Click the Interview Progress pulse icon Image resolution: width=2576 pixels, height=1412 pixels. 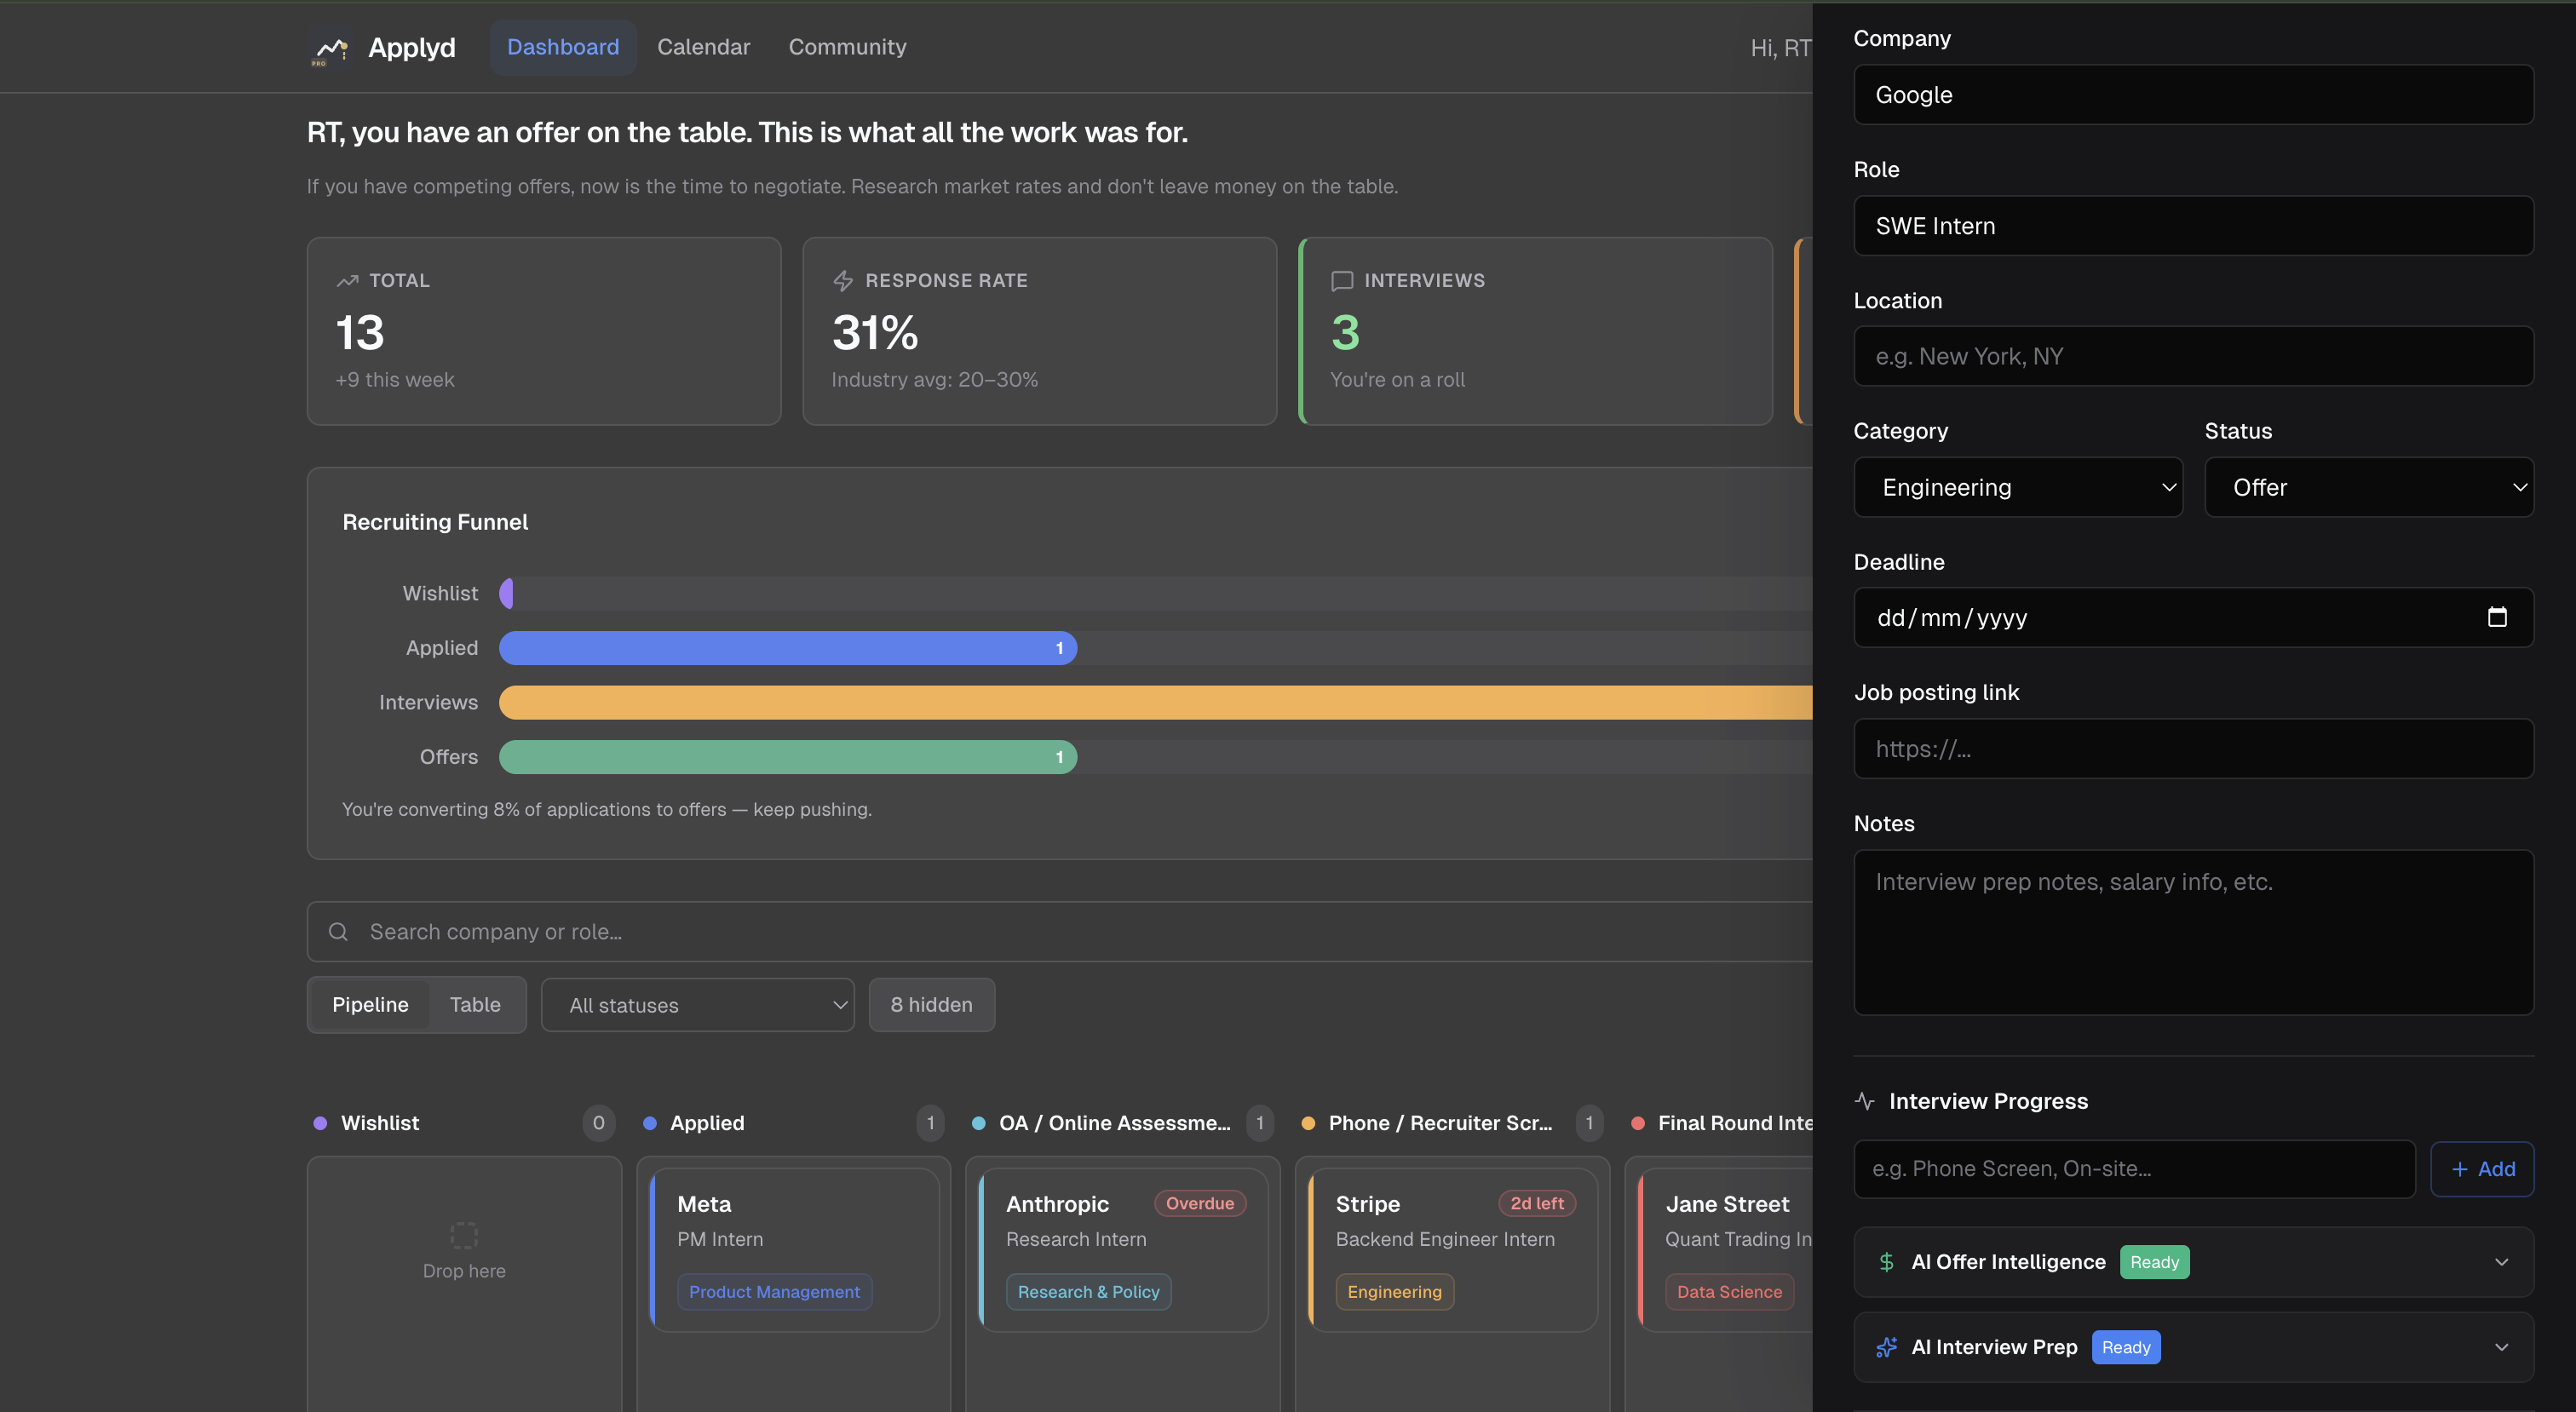(1865, 1101)
